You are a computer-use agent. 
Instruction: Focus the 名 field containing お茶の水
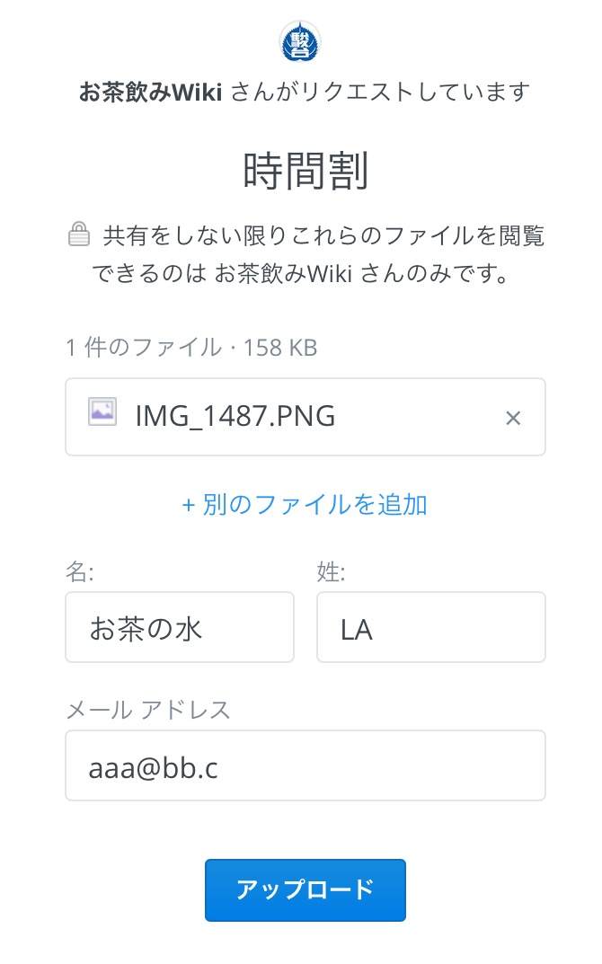(180, 627)
